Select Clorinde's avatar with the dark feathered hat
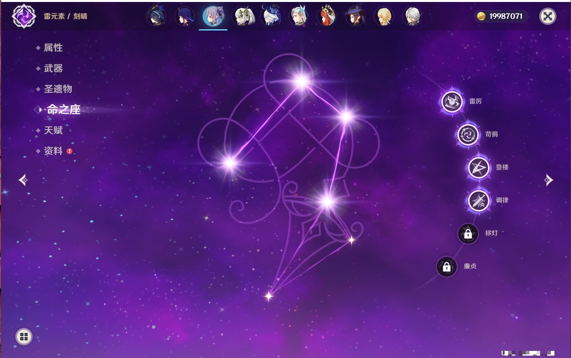Viewport: 571px width, 358px height. 156,16
